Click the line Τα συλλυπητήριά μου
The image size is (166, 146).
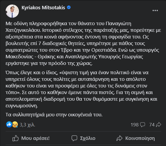53,114
